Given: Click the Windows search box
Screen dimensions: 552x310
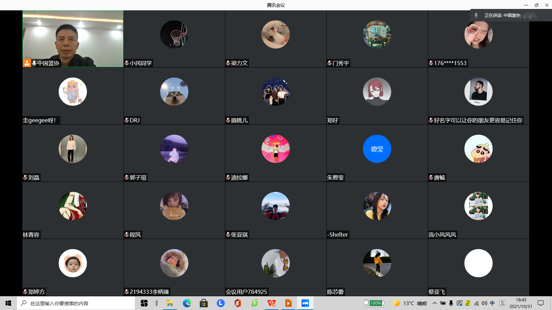Looking at the screenshot, I should (x=76, y=303).
